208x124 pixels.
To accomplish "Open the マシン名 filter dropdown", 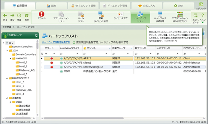I will click(x=106, y=54).
